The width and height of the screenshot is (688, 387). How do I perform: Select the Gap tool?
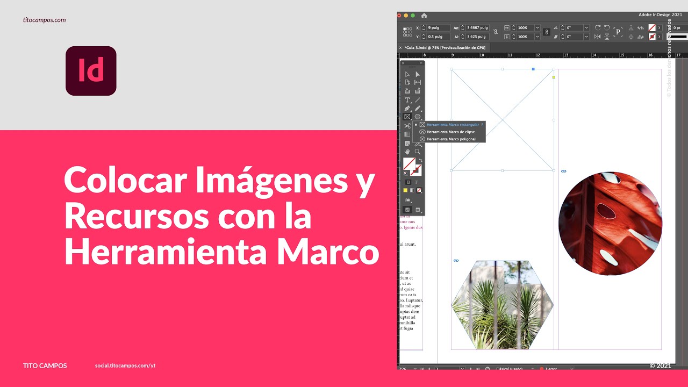point(418,82)
